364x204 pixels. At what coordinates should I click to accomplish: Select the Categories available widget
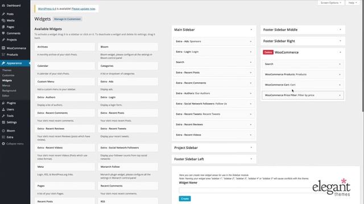(x=127, y=66)
